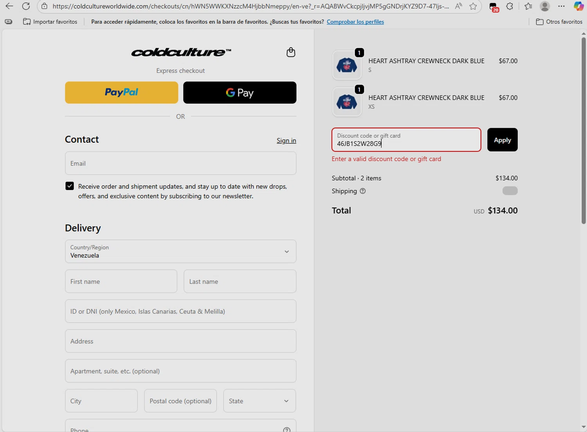Screen dimensions: 587x432
Task: Click the scrollbar down arrow
Action: tap(583, 427)
